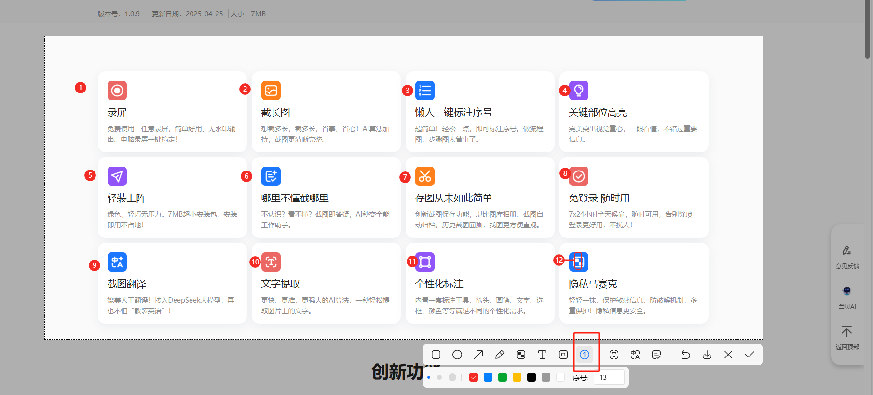Save screenshot with download icon

coord(707,355)
